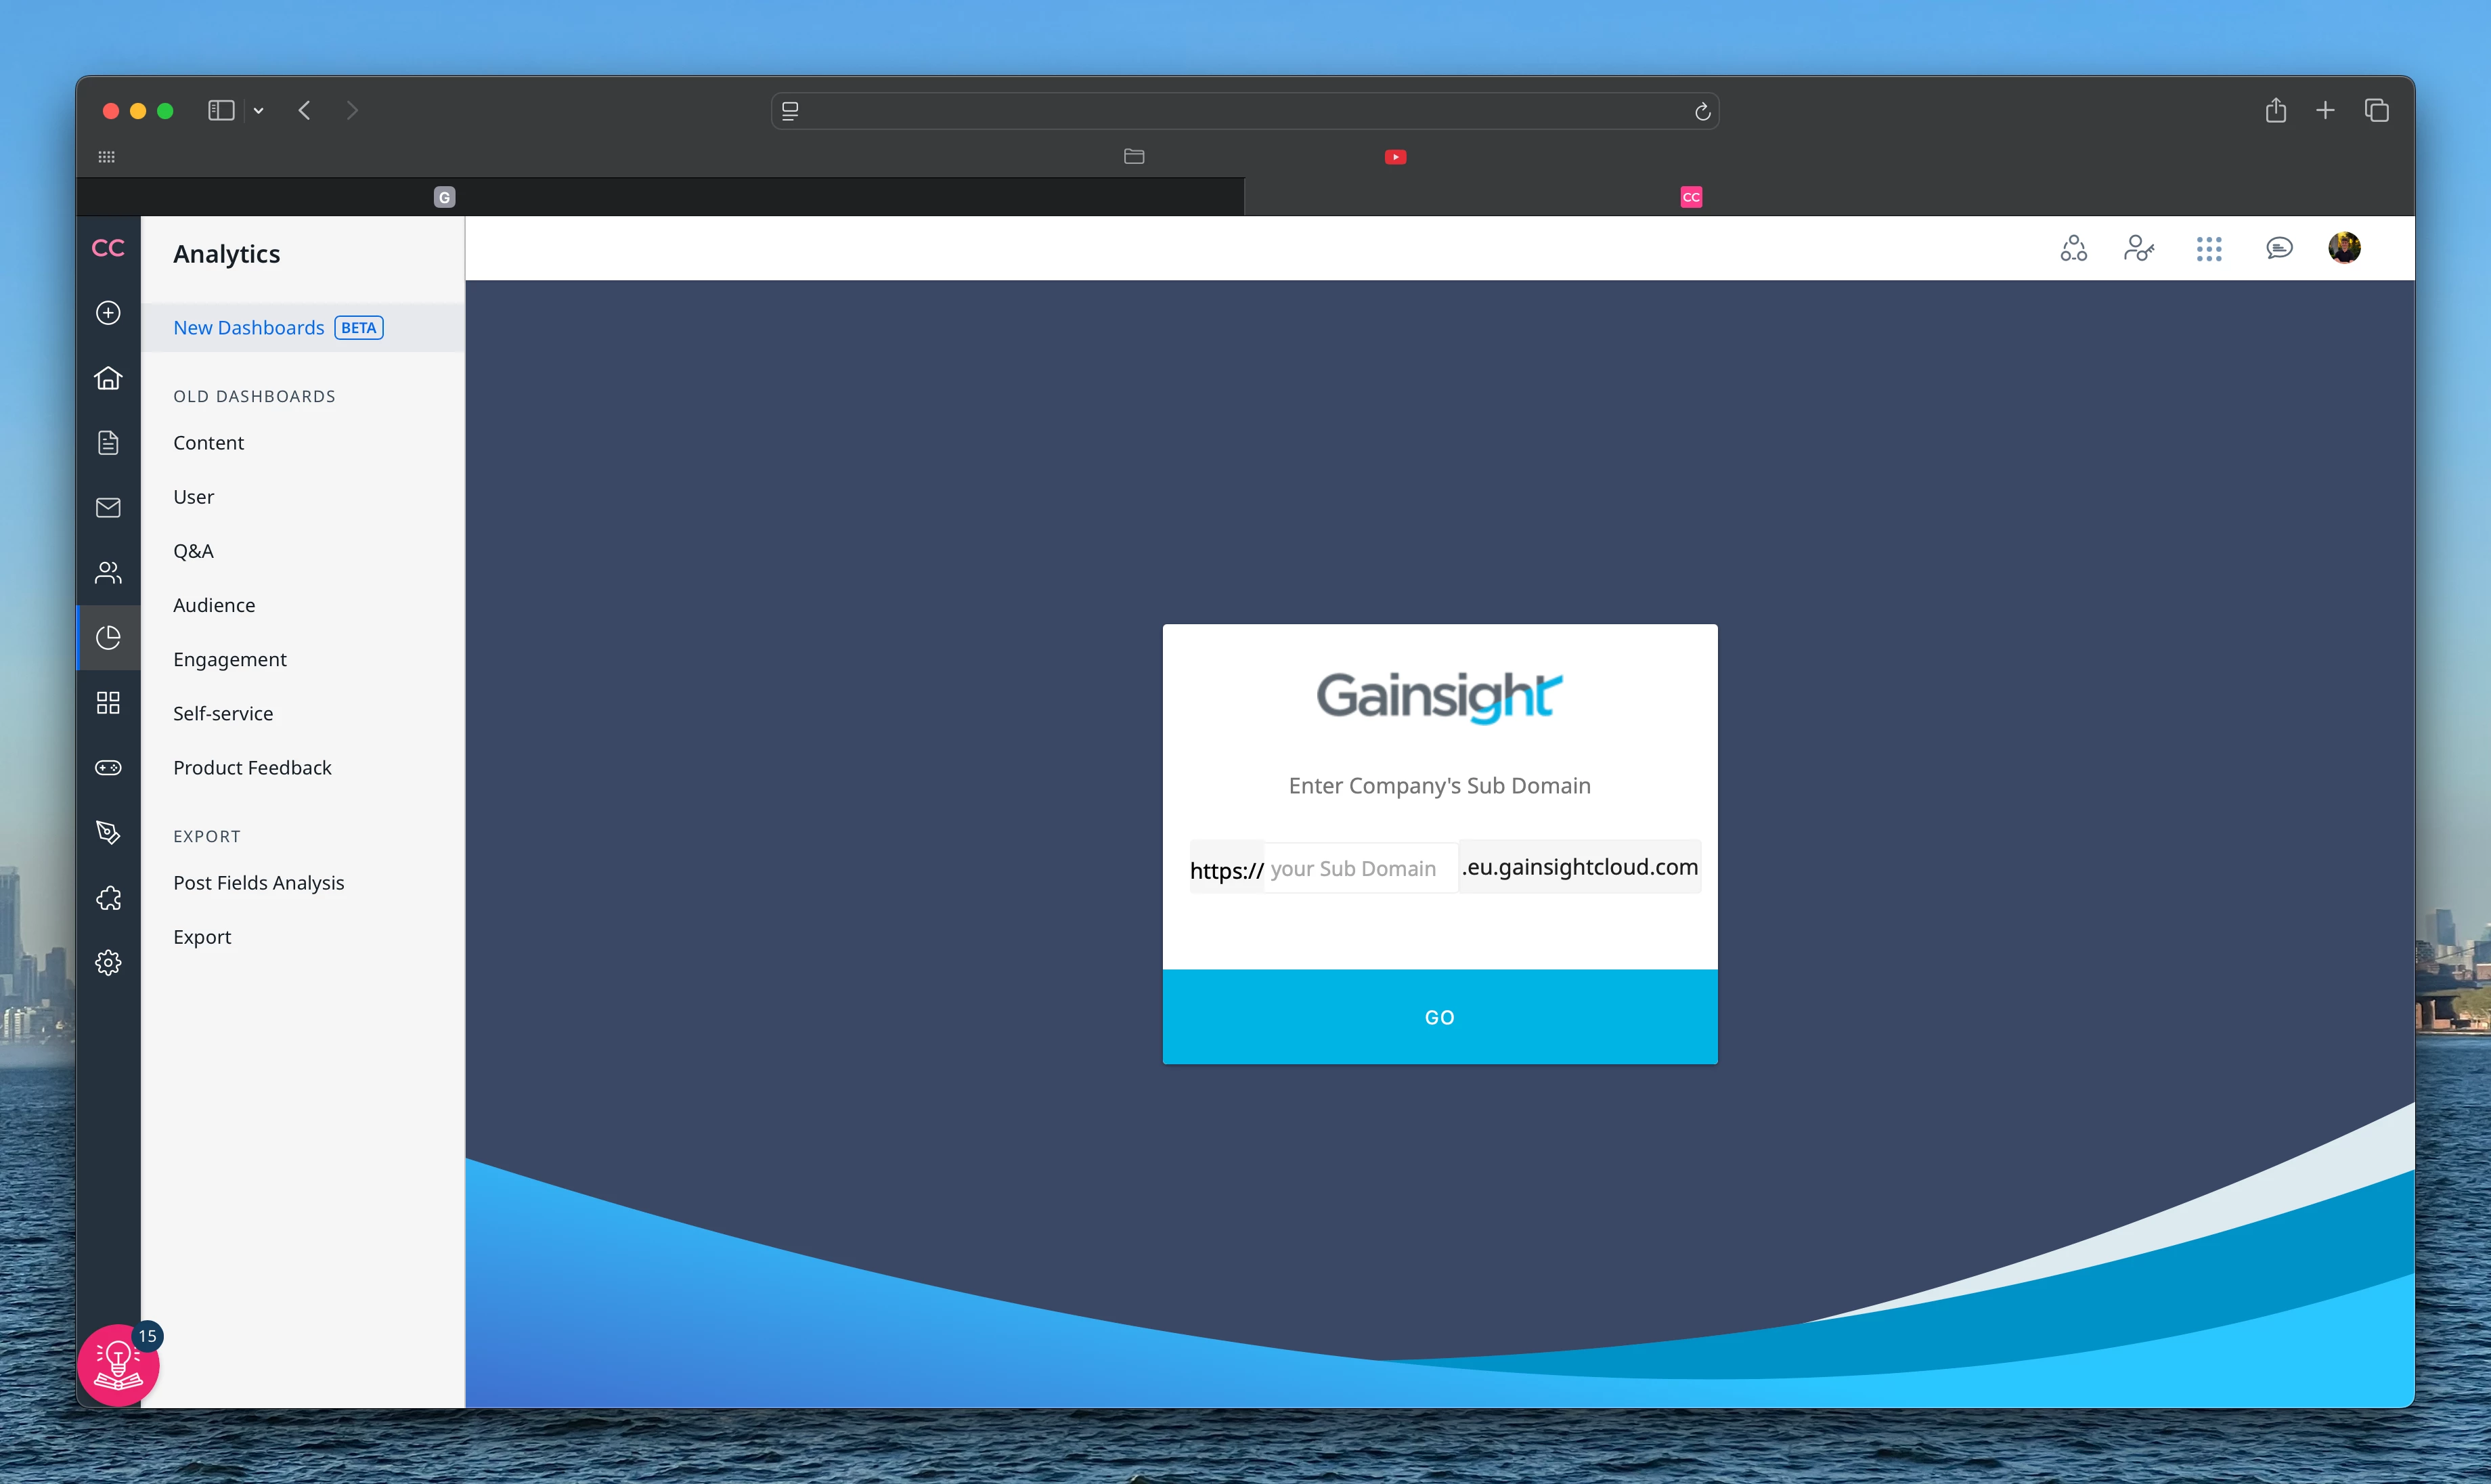The image size is (2491, 1484).
Task: Open the puzzle piece integrations icon
Action: pyautogui.click(x=108, y=898)
